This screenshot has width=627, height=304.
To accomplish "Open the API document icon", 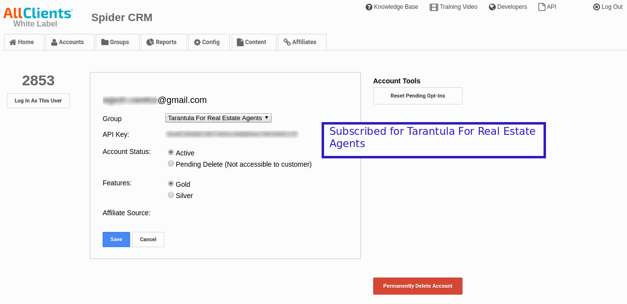I will (542, 7).
